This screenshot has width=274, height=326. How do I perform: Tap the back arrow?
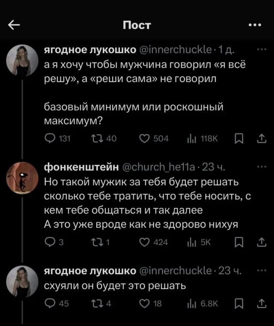coord(14,25)
